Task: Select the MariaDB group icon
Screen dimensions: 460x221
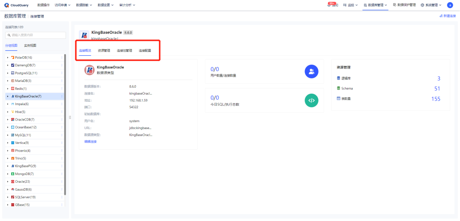Action: (x=13, y=80)
